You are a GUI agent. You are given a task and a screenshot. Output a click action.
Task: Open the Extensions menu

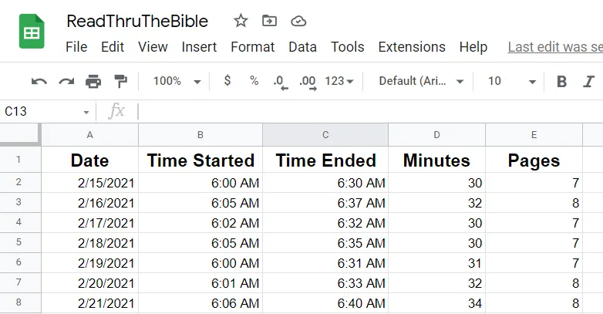(412, 47)
